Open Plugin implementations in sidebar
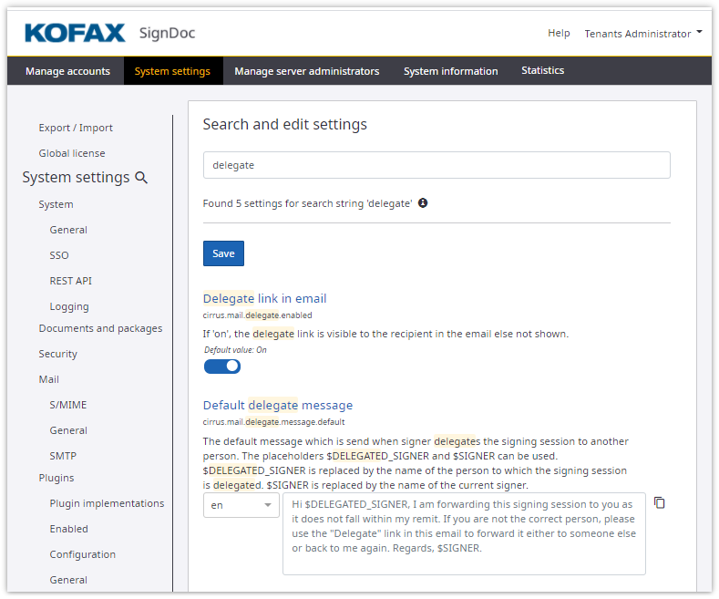Viewport: 719px width, 599px height. [x=107, y=503]
